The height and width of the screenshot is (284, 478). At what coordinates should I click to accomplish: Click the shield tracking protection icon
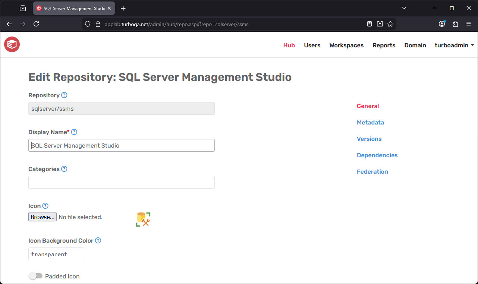[87, 23]
